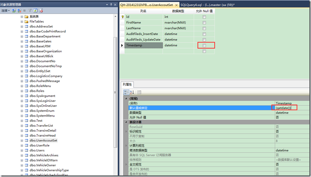
Task: Click the Stop square icon in Object Explorer
Action: (25, 10)
